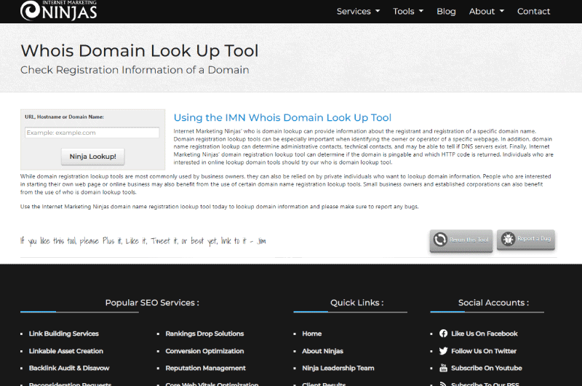Open the Services menu
Image resolution: width=582 pixels, height=386 pixels.
click(358, 11)
